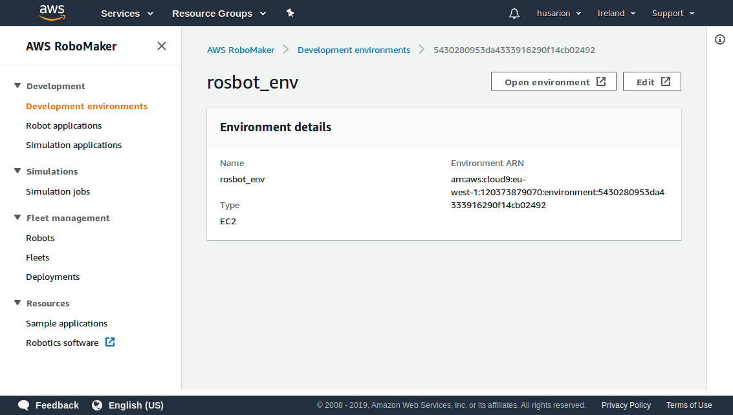Open Sample applications
Screen dimensions: 733x415
pos(67,323)
